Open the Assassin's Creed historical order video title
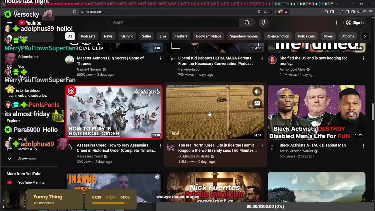Image resolution: width=375 pixels, height=211 pixels. point(116,148)
